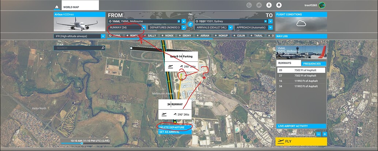
Task: Adjust the time of day slider handle
Action: (82, 143)
